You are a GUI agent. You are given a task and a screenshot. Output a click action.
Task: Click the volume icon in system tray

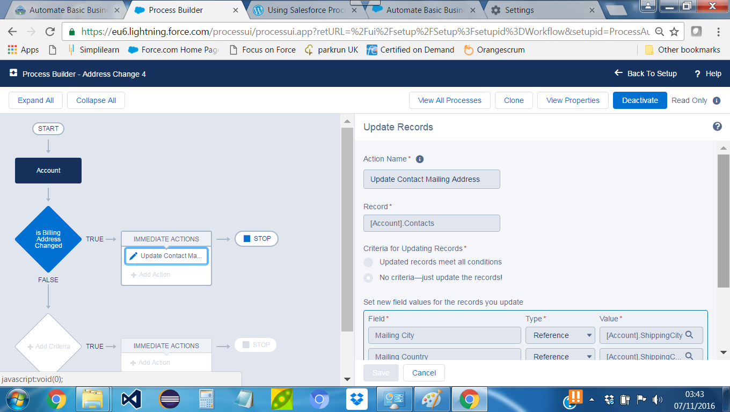click(657, 399)
